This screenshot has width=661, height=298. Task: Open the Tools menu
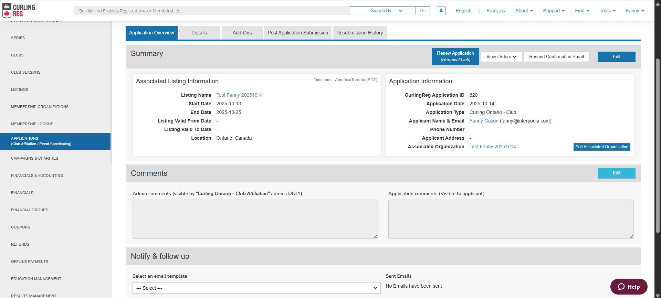click(x=607, y=11)
